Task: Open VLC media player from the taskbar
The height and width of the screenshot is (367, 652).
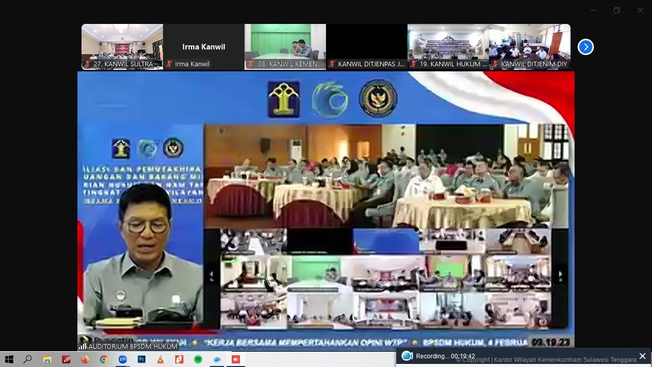Action: [160, 359]
